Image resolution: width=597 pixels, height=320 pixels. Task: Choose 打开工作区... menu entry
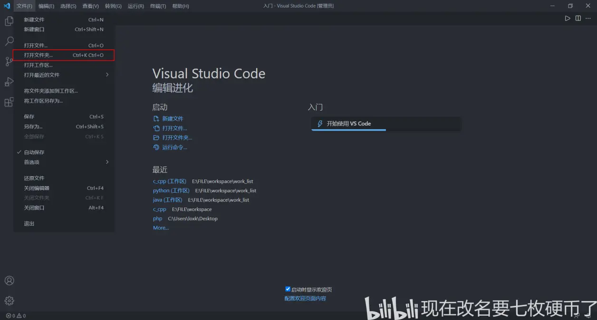point(64,65)
